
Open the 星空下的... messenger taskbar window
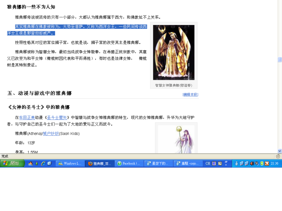pos(159,164)
